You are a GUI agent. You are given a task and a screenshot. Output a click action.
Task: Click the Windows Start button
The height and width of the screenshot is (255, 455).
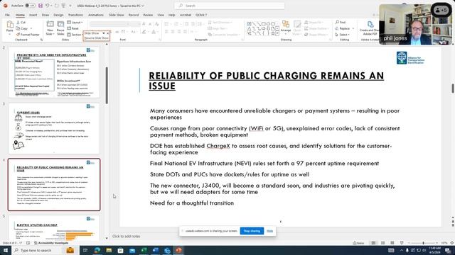click(6, 250)
